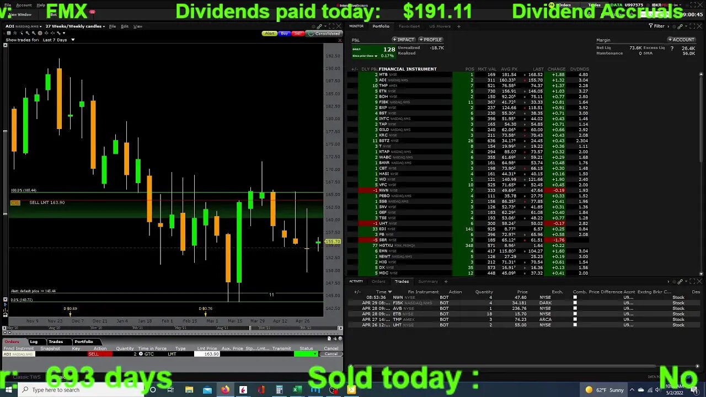Add a new Monitor tab with plus

point(458,26)
